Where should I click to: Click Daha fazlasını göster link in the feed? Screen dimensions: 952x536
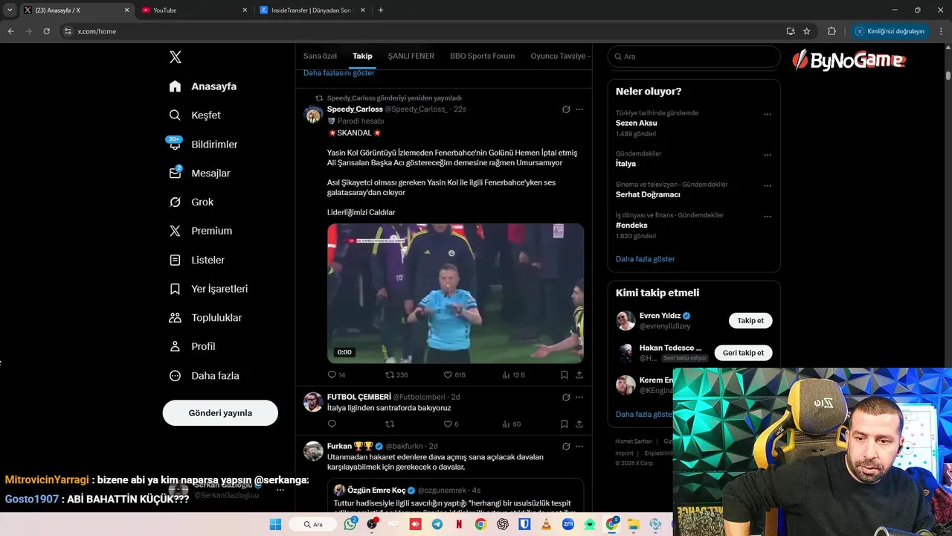click(x=339, y=73)
